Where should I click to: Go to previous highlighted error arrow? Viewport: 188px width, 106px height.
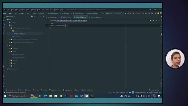tap(157, 21)
